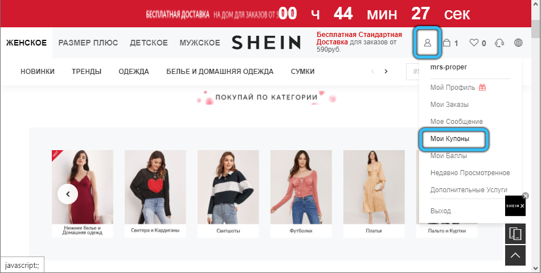
Task: Open the НОВИНКИ category link
Action: 38,72
